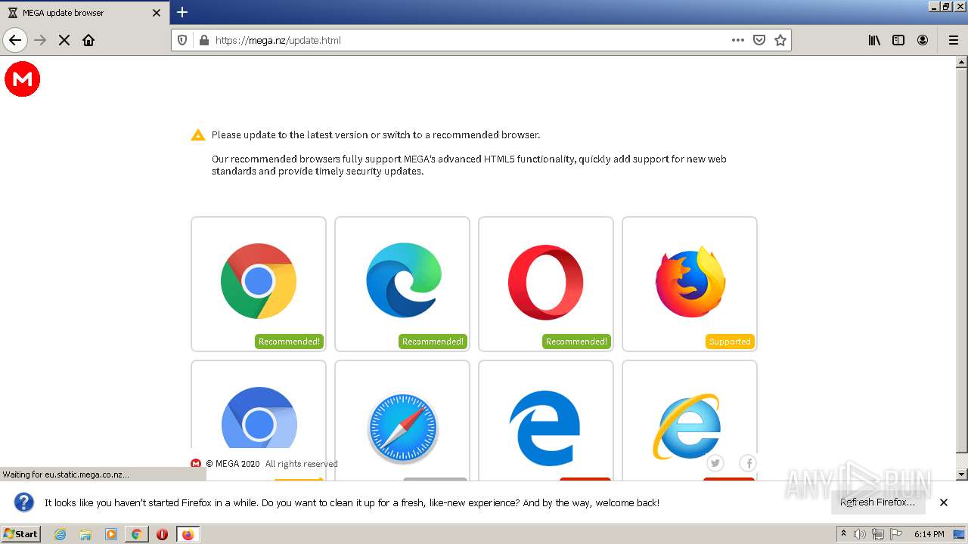Open the Windows Start menu
Screen dimensions: 968x544
pos(20,533)
